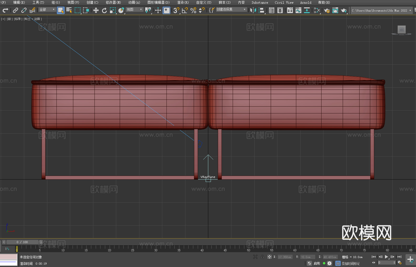Open the Layer Explorer icon
The image size is (416, 267).
point(280,10)
